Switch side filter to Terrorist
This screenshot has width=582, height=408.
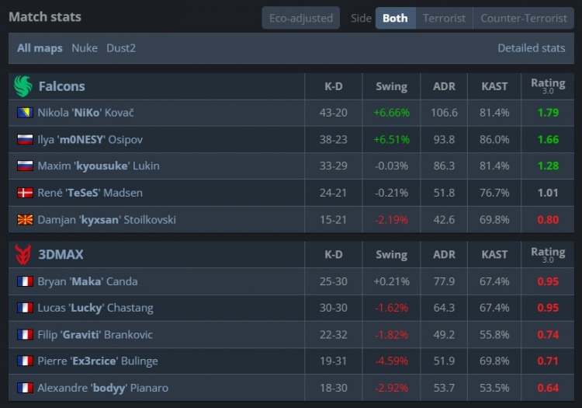(x=445, y=18)
